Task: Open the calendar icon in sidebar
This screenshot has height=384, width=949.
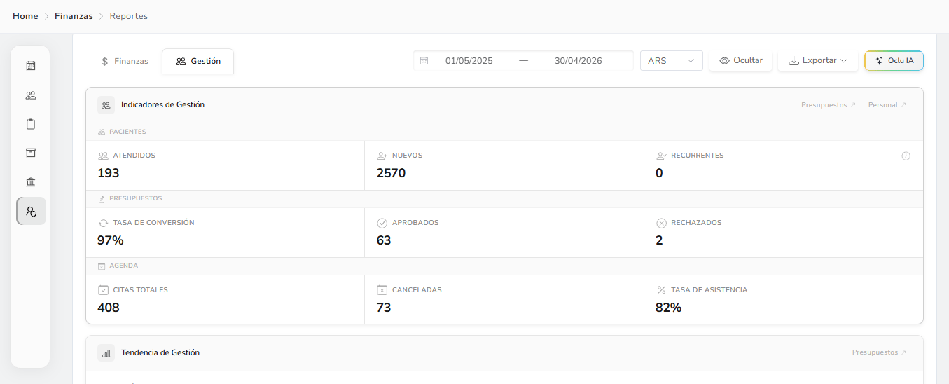Action: pyautogui.click(x=31, y=66)
